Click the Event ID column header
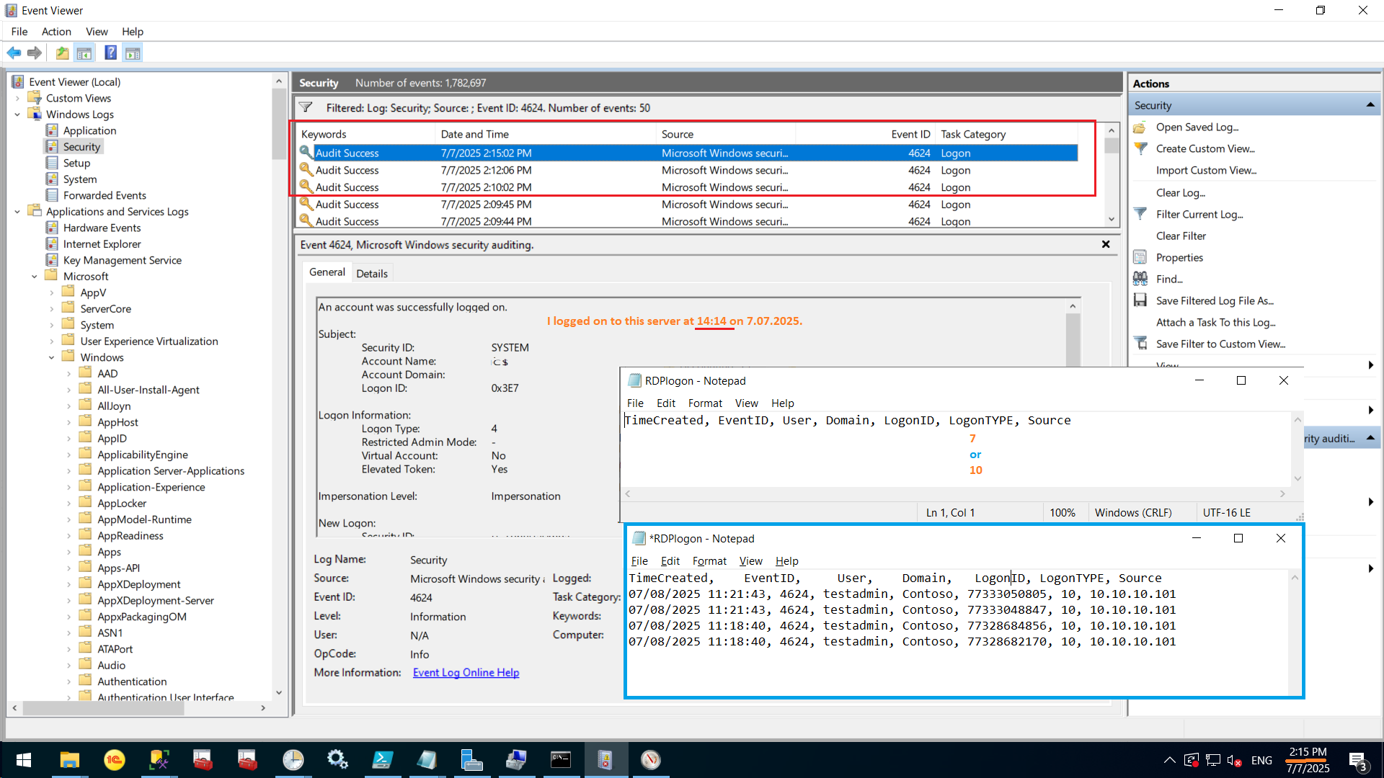 [x=910, y=134]
